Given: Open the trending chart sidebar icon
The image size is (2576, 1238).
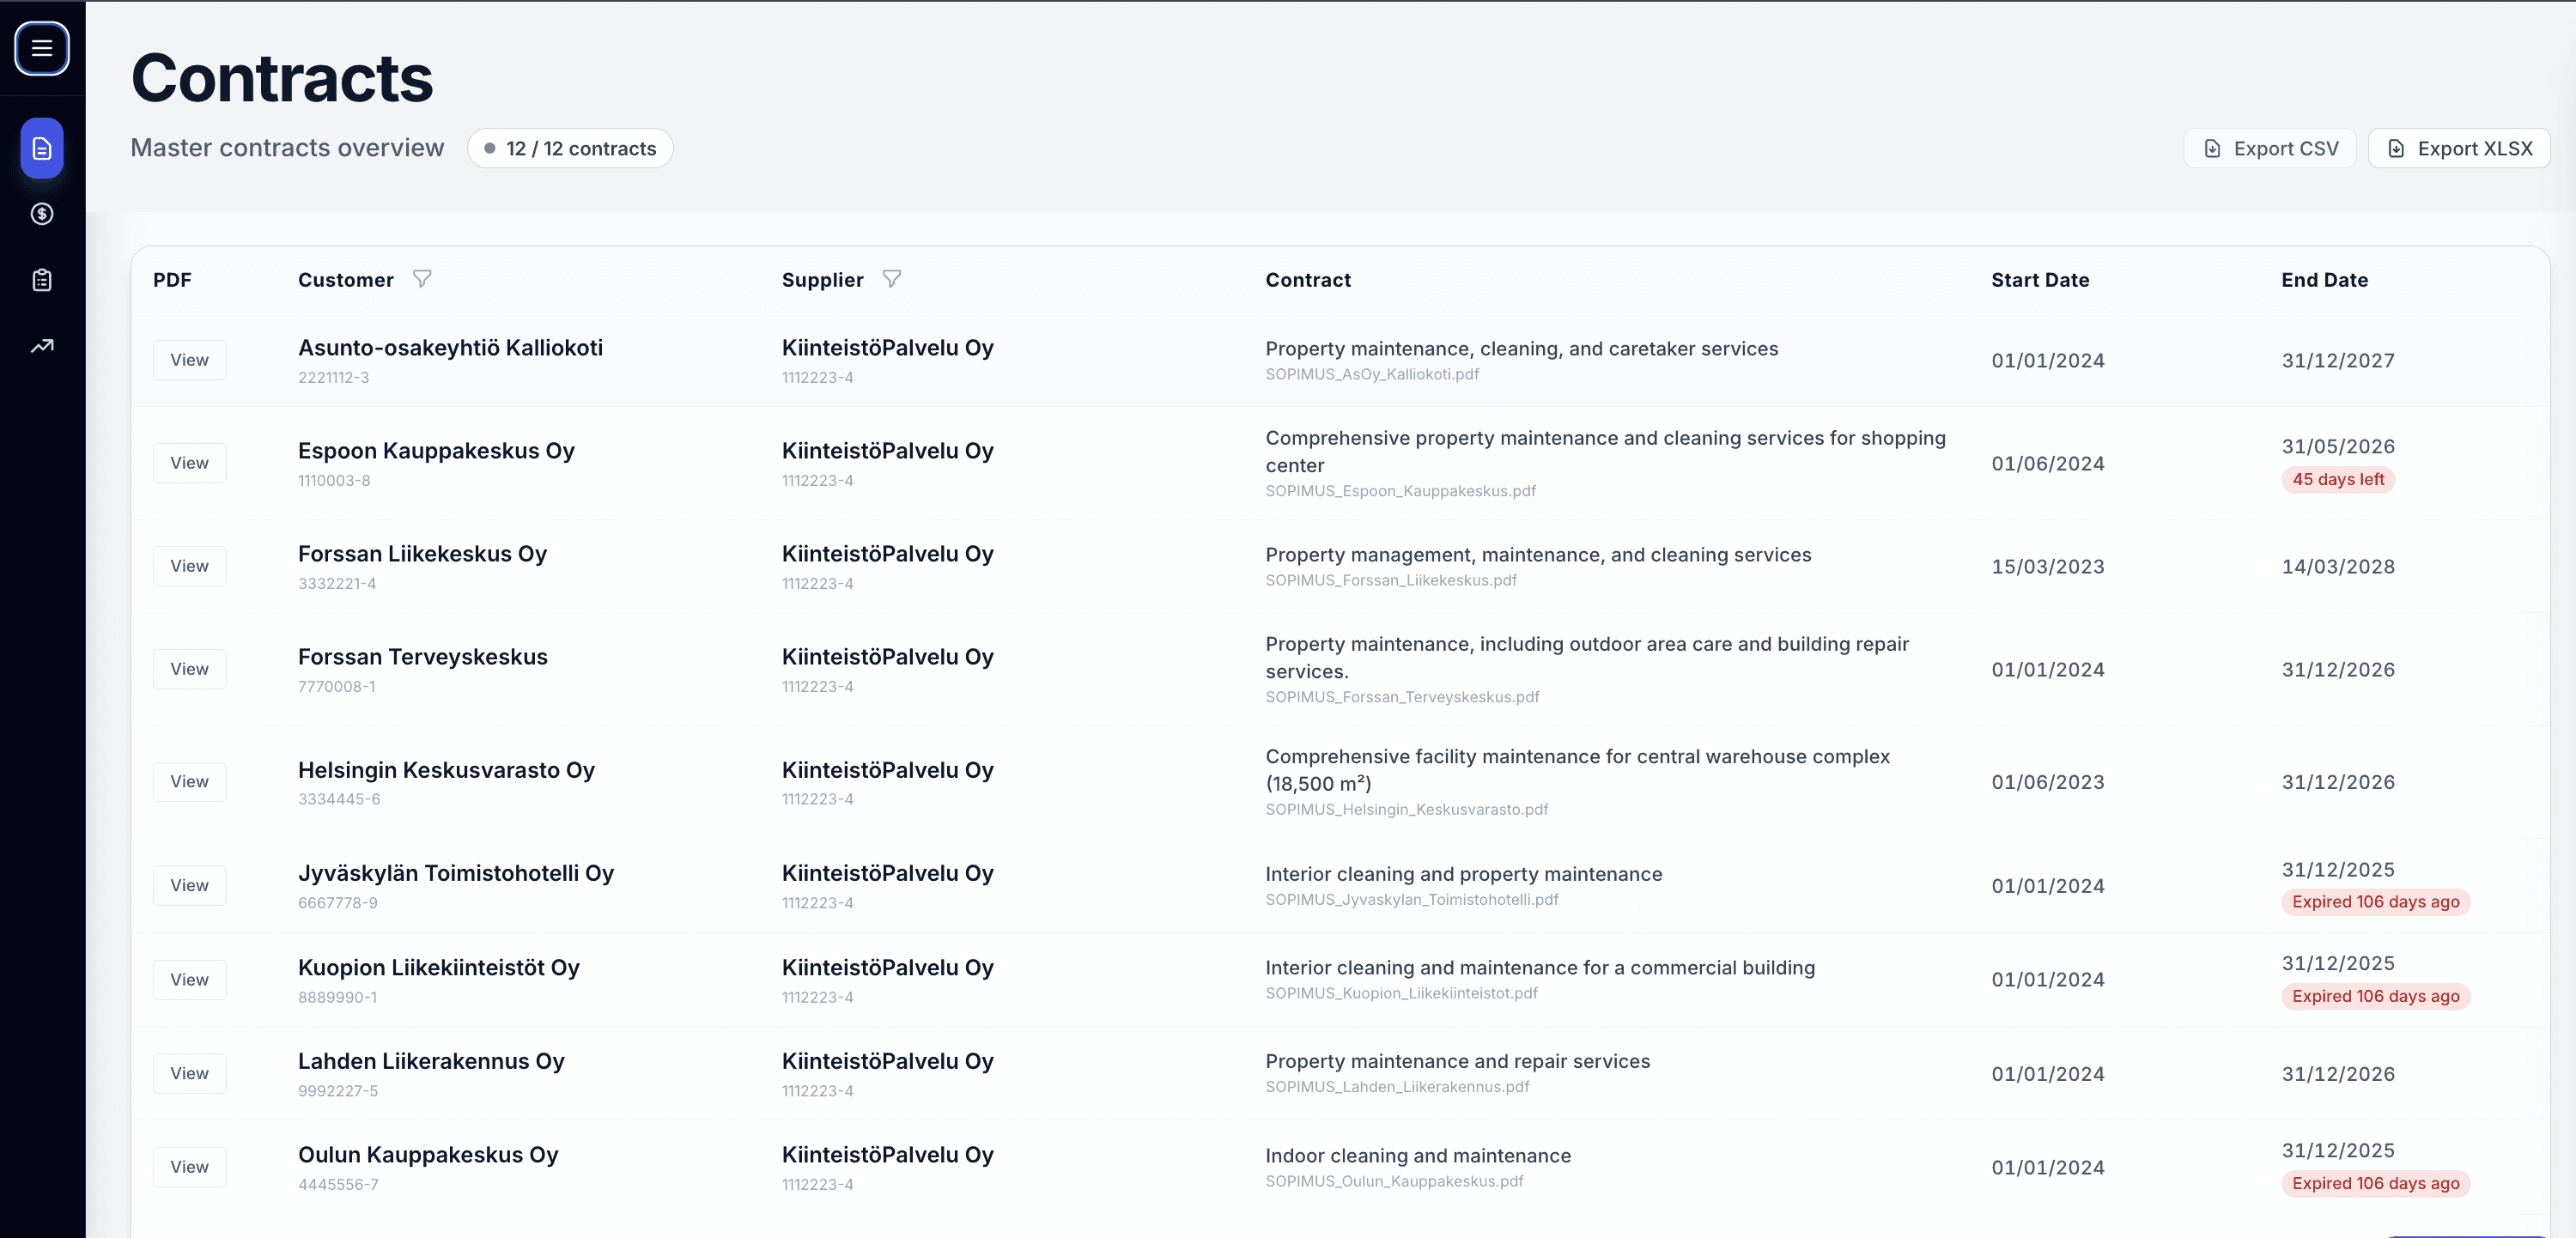Looking at the screenshot, I should point(42,346).
